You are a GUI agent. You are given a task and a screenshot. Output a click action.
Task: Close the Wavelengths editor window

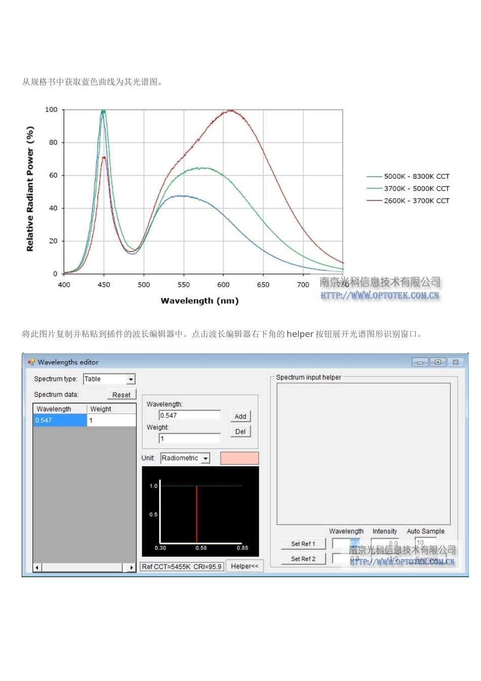(x=455, y=362)
